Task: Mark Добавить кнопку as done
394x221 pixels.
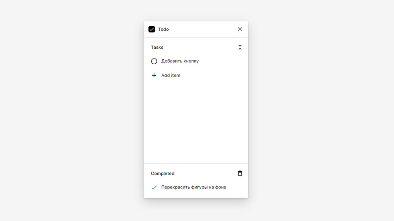Action: pos(154,61)
